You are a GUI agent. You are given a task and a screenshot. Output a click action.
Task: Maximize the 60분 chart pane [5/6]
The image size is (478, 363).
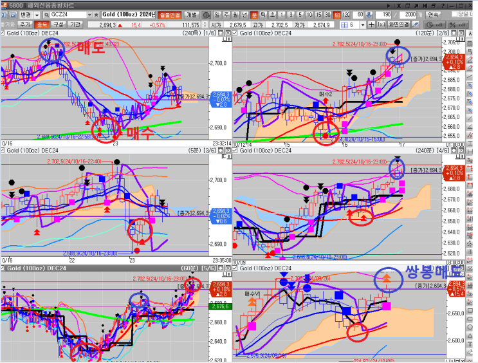[221, 268]
